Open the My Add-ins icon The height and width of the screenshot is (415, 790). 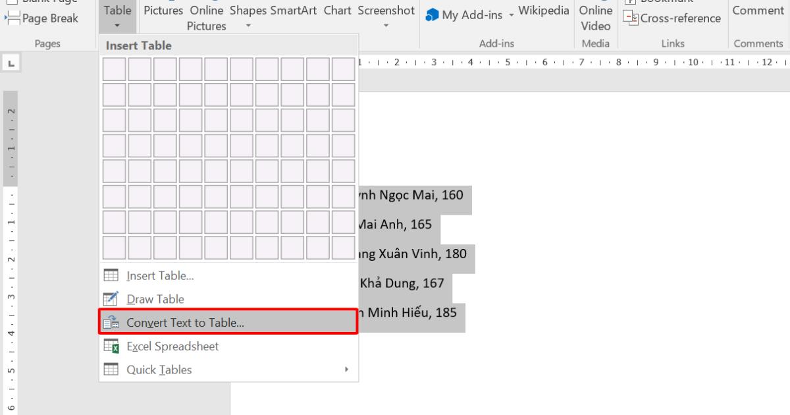coord(432,15)
